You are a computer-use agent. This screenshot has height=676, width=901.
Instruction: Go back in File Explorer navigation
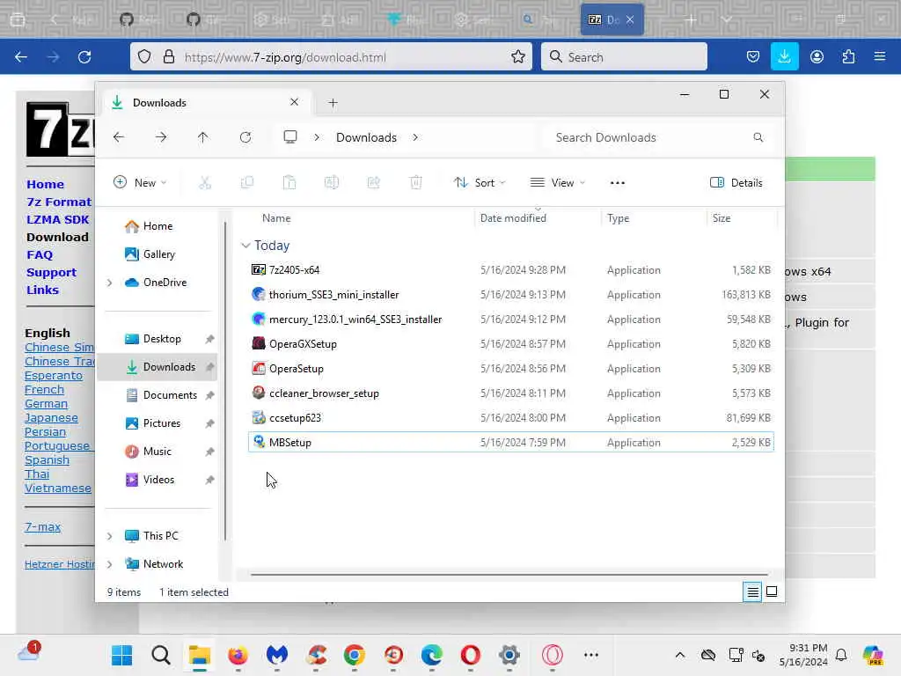pyautogui.click(x=119, y=137)
